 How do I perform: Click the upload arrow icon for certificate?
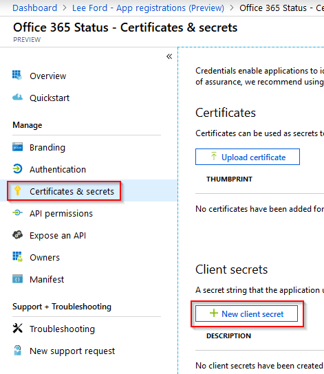(214, 156)
